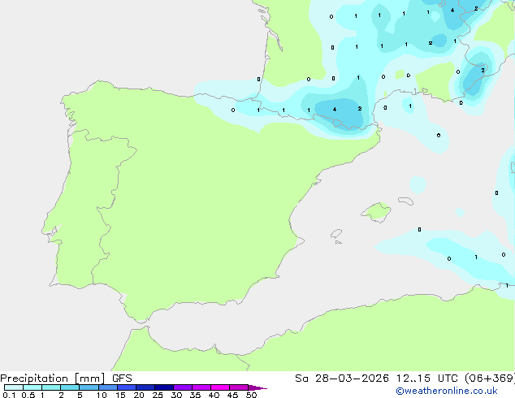Select the date text '28-03-2026'
Image resolution: width=515 pixels, height=398 pixels.
click(x=352, y=379)
